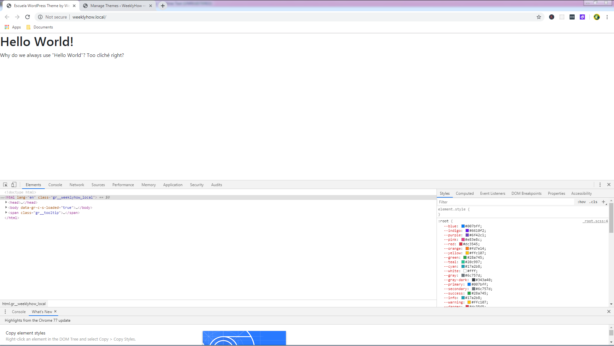Open the drawer three-dot menu beside Console
This screenshot has width=614, height=346.
tap(5, 312)
